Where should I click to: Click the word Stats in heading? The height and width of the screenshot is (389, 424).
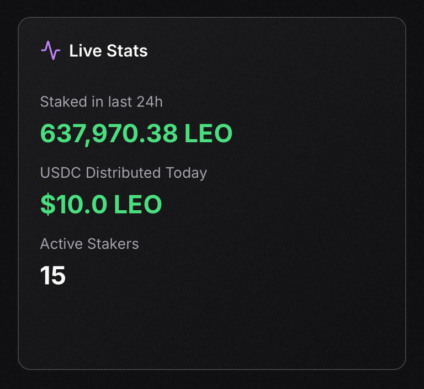pyautogui.click(x=127, y=51)
